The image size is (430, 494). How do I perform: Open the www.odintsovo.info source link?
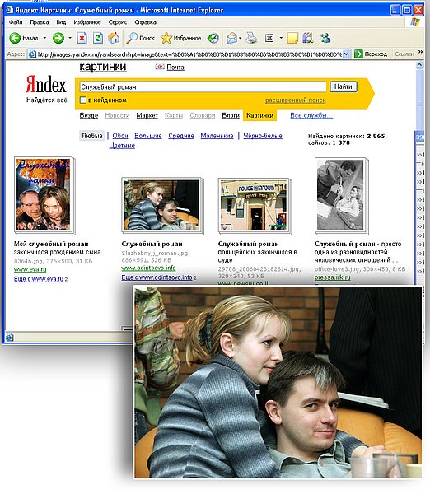click(148, 268)
